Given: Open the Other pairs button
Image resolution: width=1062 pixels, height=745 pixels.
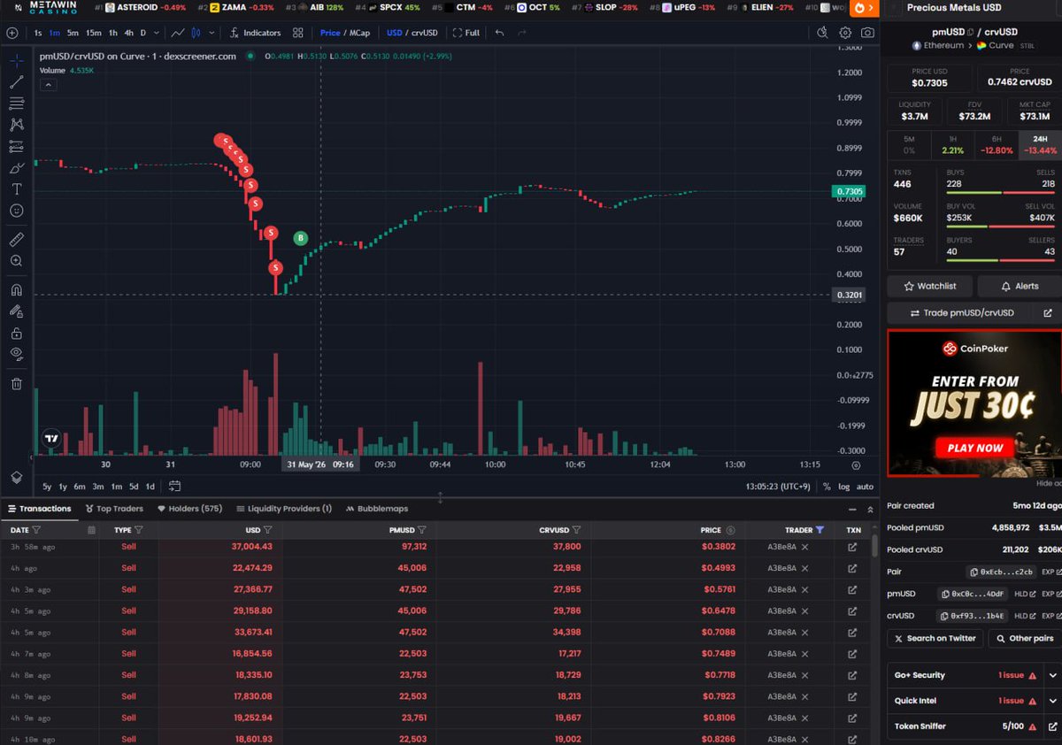Looking at the screenshot, I should 1024,638.
